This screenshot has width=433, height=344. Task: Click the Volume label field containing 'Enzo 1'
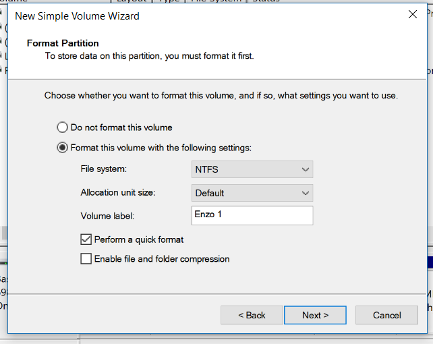point(252,216)
